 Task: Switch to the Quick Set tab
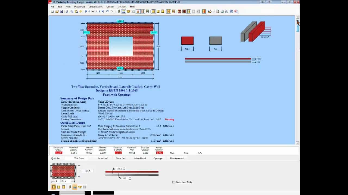56,158
